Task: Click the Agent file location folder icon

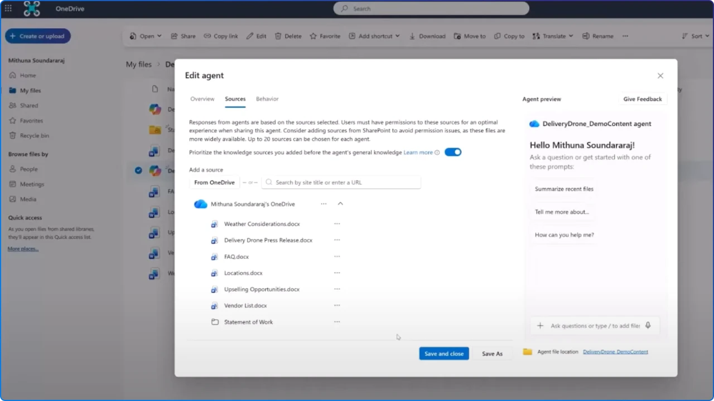Action: 527,351
